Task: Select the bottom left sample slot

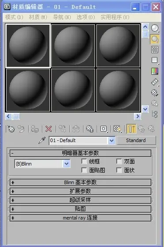Action: (28, 90)
